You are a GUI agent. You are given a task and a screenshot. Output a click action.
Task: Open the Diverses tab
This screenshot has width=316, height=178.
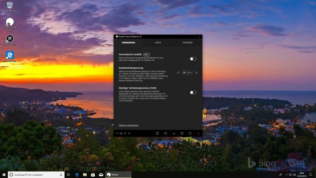coord(187,43)
